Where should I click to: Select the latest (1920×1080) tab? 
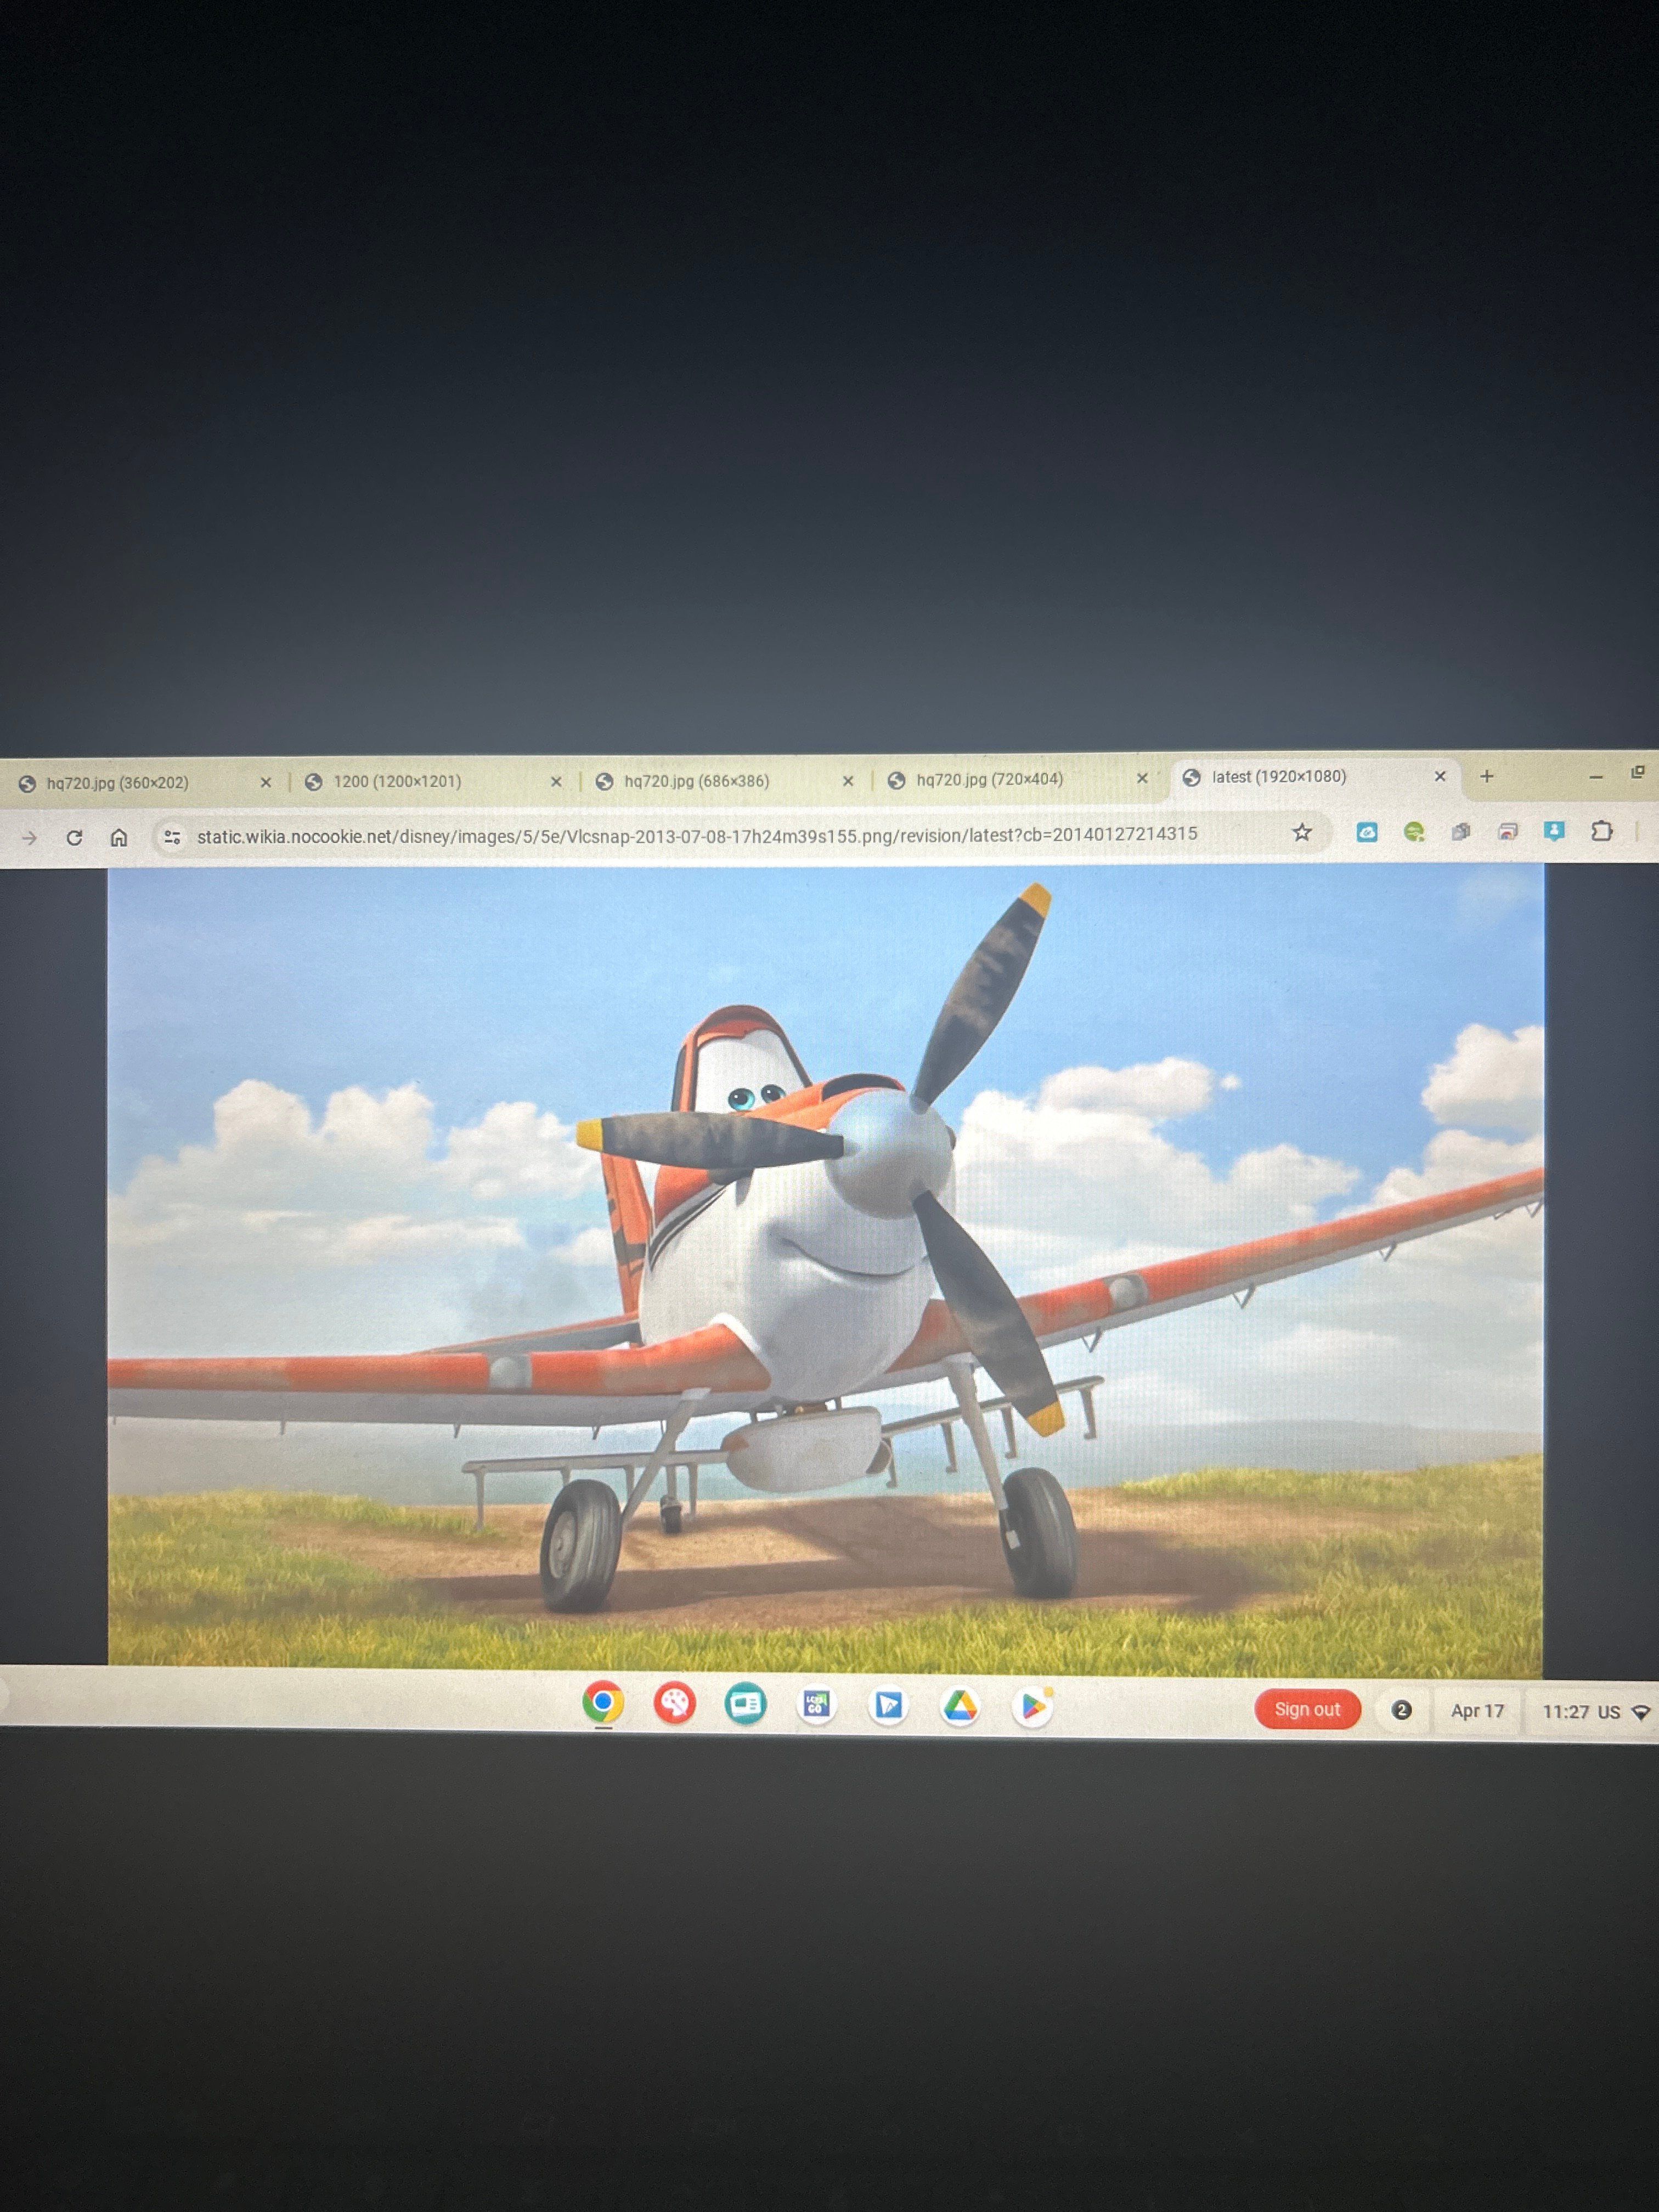pyautogui.click(x=1315, y=777)
